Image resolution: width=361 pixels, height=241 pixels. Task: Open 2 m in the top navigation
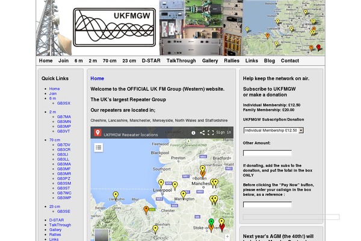(93, 61)
